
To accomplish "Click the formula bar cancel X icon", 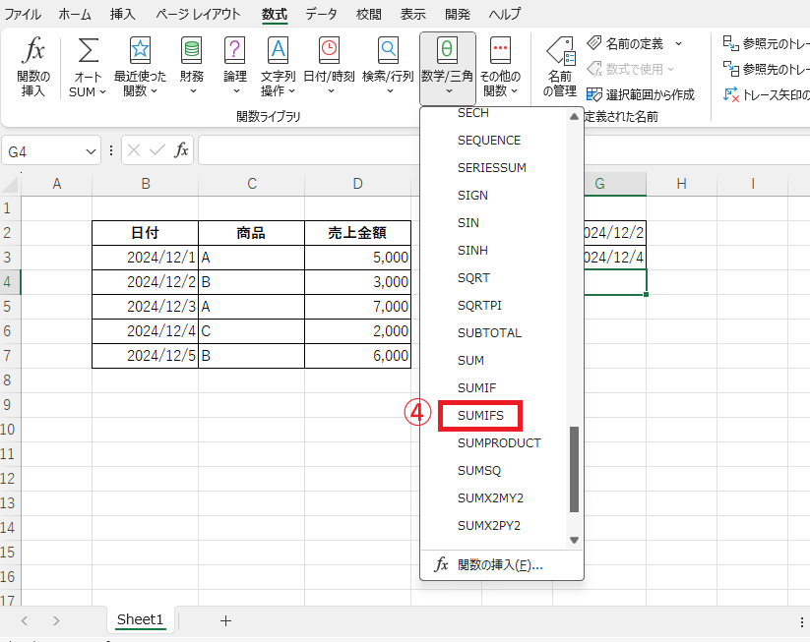I will point(134,150).
